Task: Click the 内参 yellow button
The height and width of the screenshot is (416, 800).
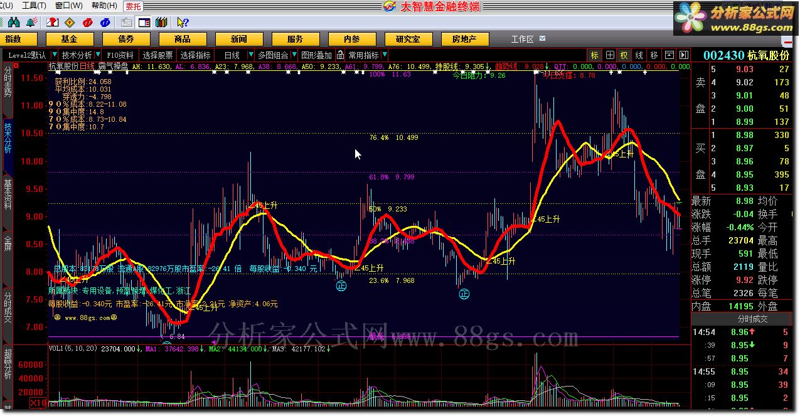Action: (x=351, y=39)
